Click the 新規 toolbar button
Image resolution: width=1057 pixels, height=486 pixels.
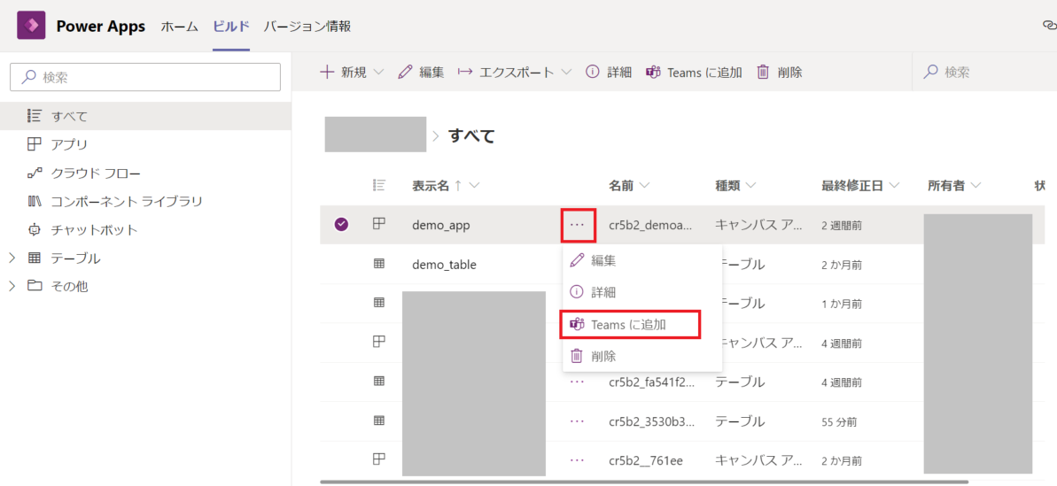344,72
